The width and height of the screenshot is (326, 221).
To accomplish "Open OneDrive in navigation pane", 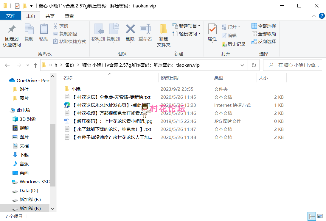I will 29,81.
